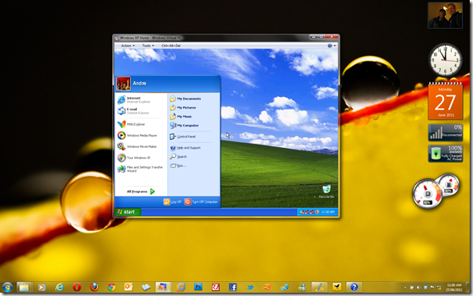Send Ctrl+Alt+Del to the virtual machine

click(171, 46)
